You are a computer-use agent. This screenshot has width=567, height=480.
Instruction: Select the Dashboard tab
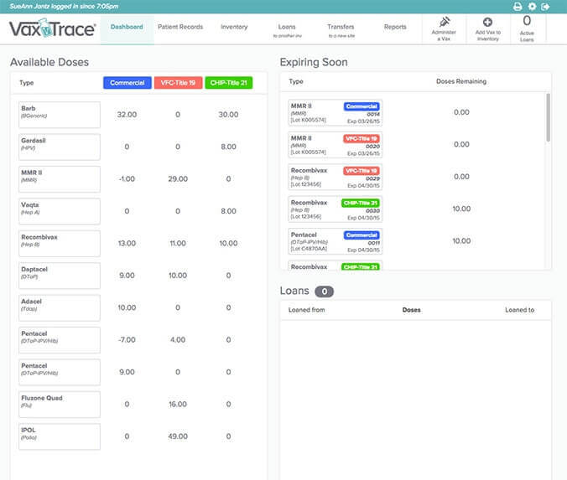click(127, 27)
